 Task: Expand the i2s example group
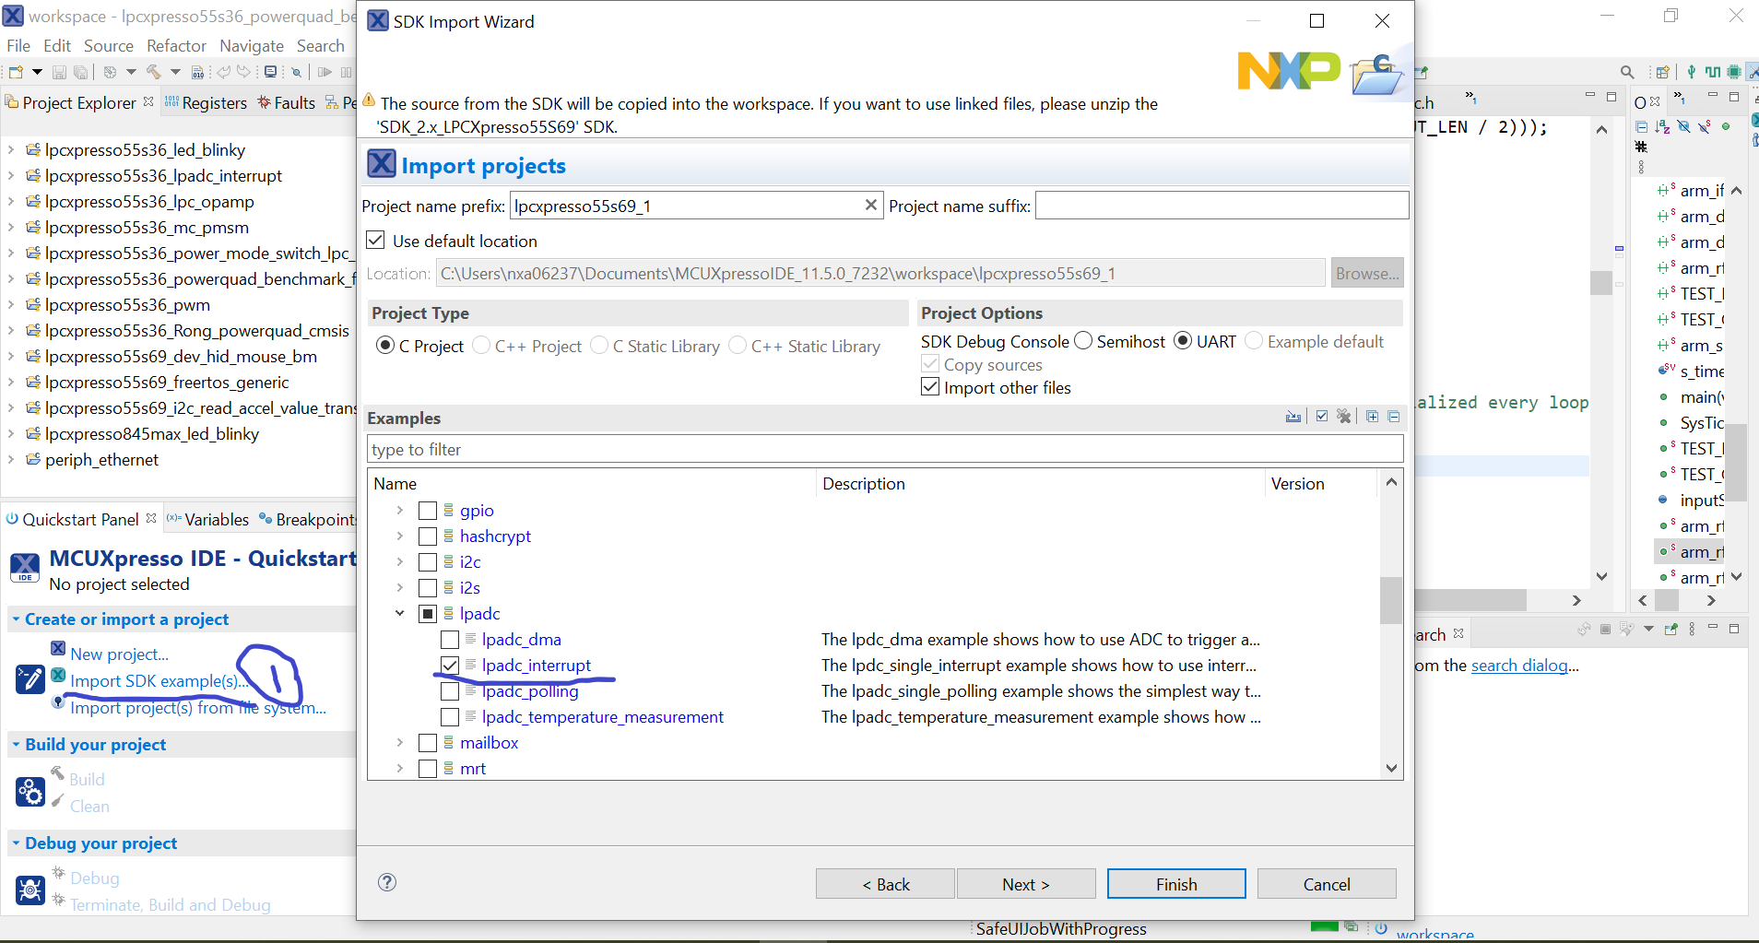[399, 587]
